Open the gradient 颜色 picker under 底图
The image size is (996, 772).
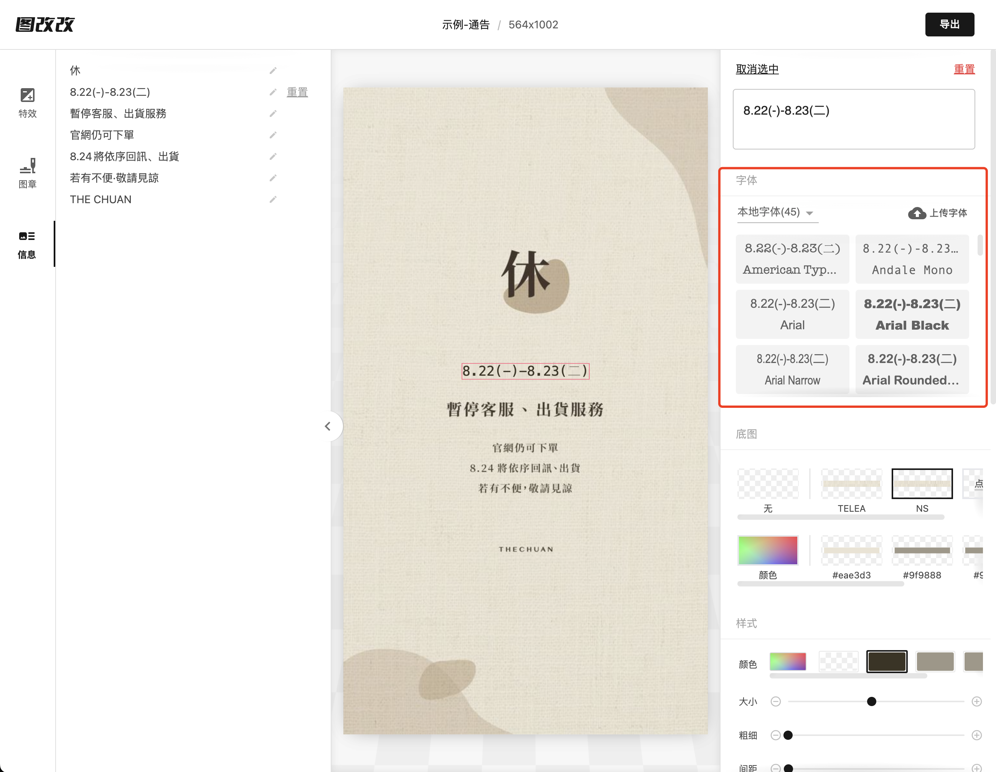(767, 550)
